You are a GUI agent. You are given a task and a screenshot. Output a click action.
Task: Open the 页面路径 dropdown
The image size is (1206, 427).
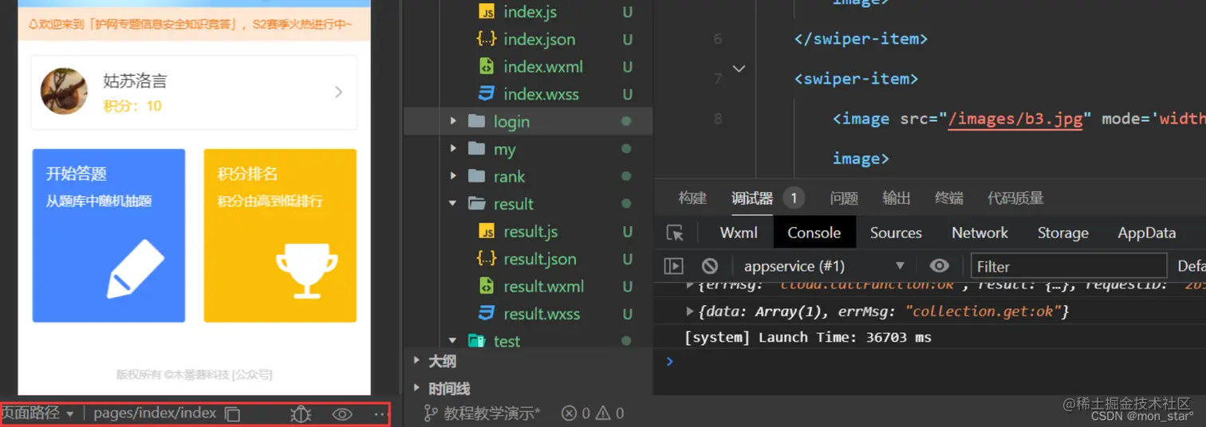[37, 413]
